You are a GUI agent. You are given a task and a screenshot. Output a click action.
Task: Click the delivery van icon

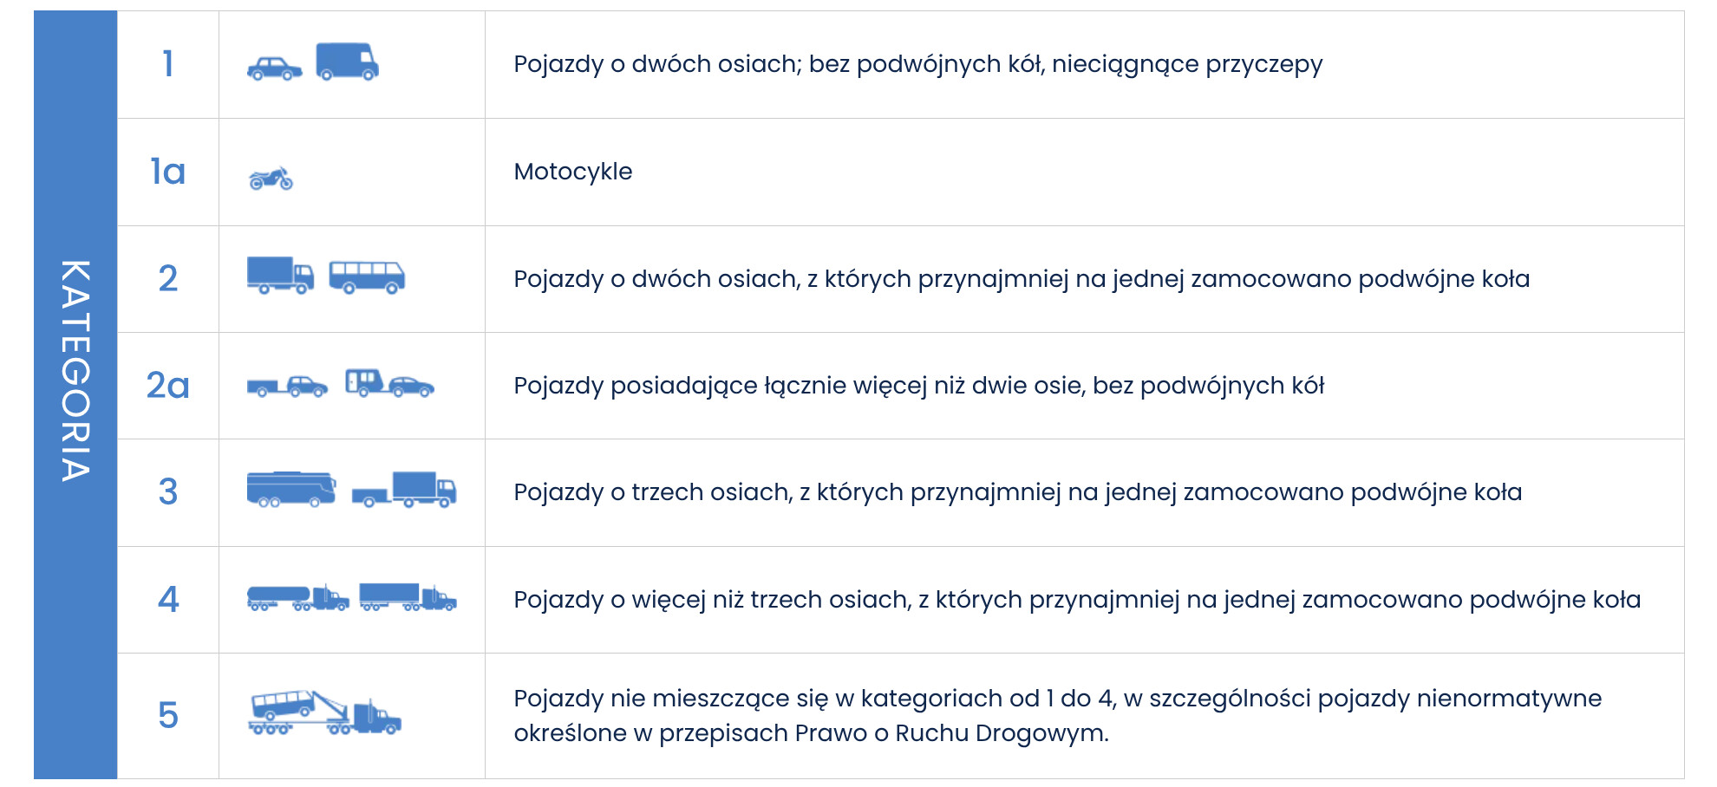point(347,62)
